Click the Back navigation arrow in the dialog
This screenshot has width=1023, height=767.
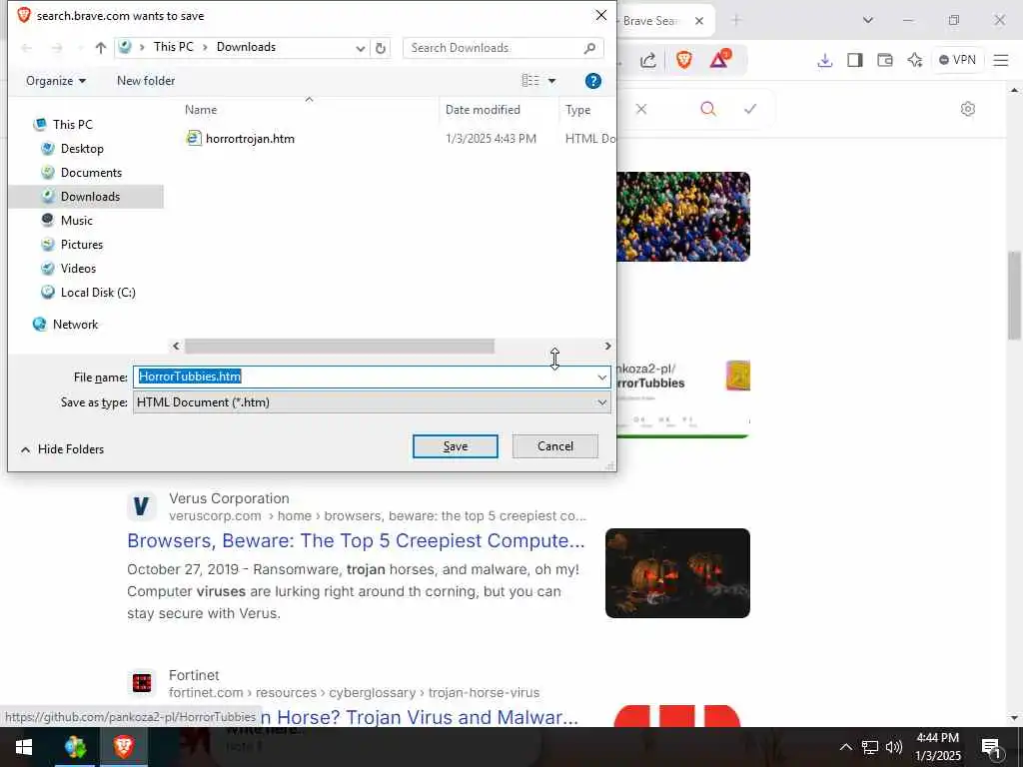coord(27,48)
